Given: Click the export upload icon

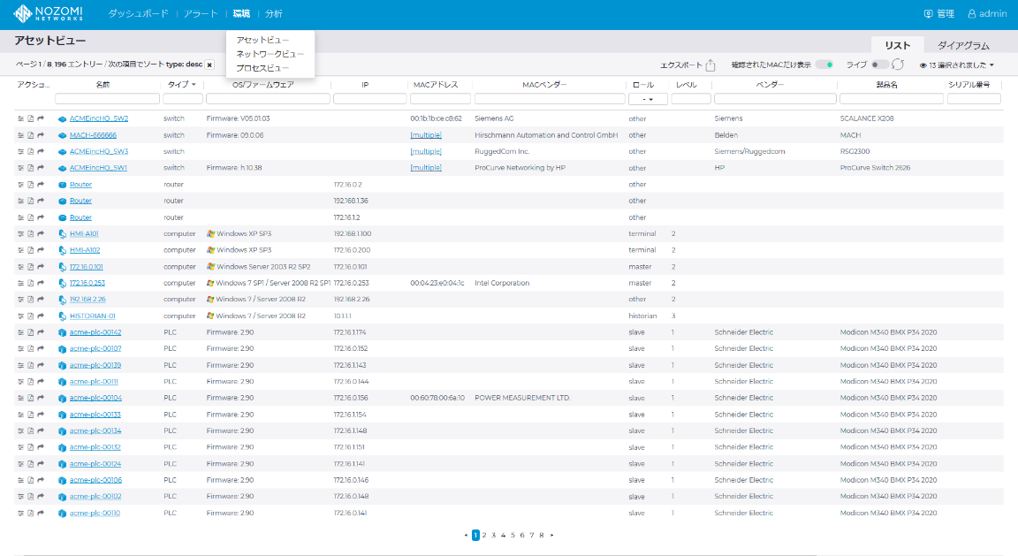Looking at the screenshot, I should coord(710,65).
